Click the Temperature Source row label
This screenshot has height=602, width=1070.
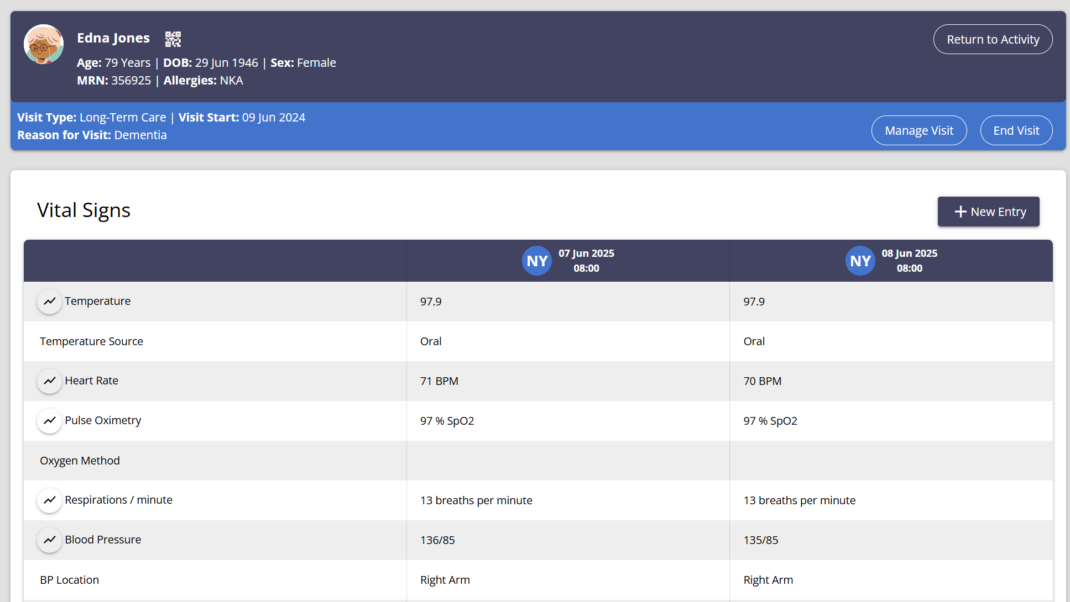click(91, 341)
